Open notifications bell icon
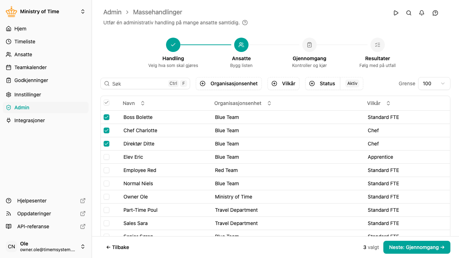459x258 pixels. point(422,13)
